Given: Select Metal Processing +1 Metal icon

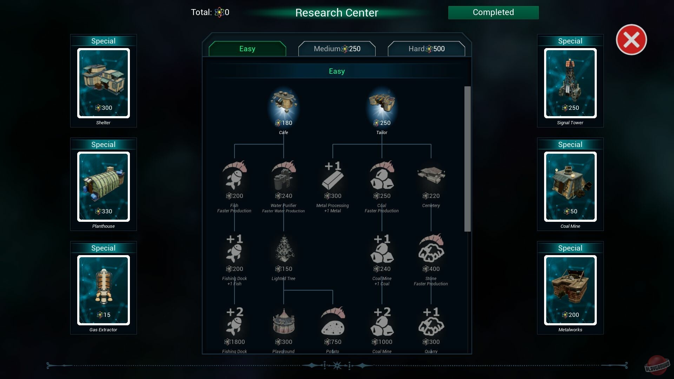Looking at the screenshot, I should pyautogui.click(x=333, y=175).
